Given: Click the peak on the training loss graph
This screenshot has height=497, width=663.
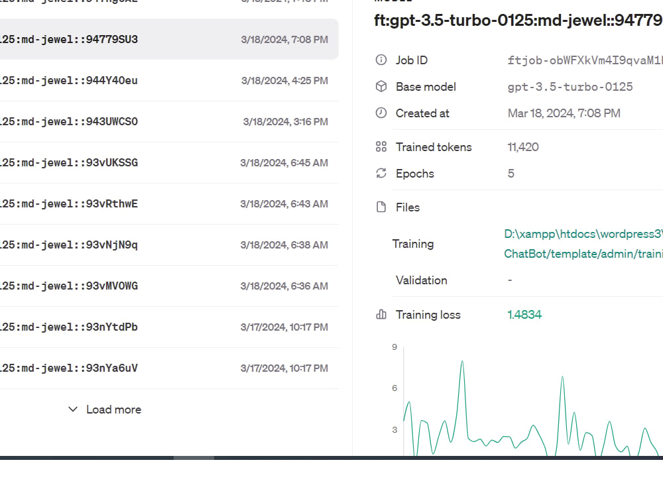Looking at the screenshot, I should 462,362.
